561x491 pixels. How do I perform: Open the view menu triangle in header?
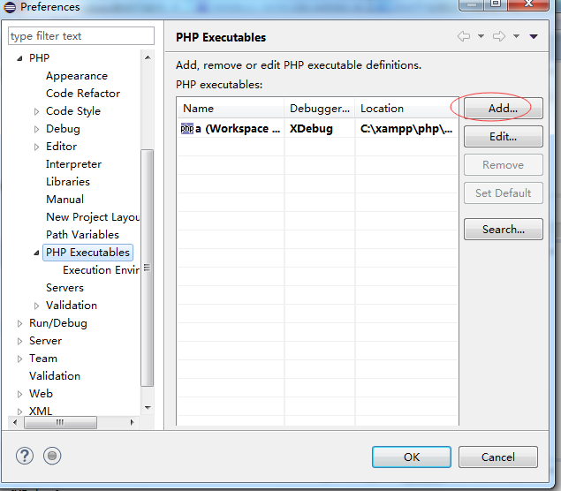click(534, 36)
